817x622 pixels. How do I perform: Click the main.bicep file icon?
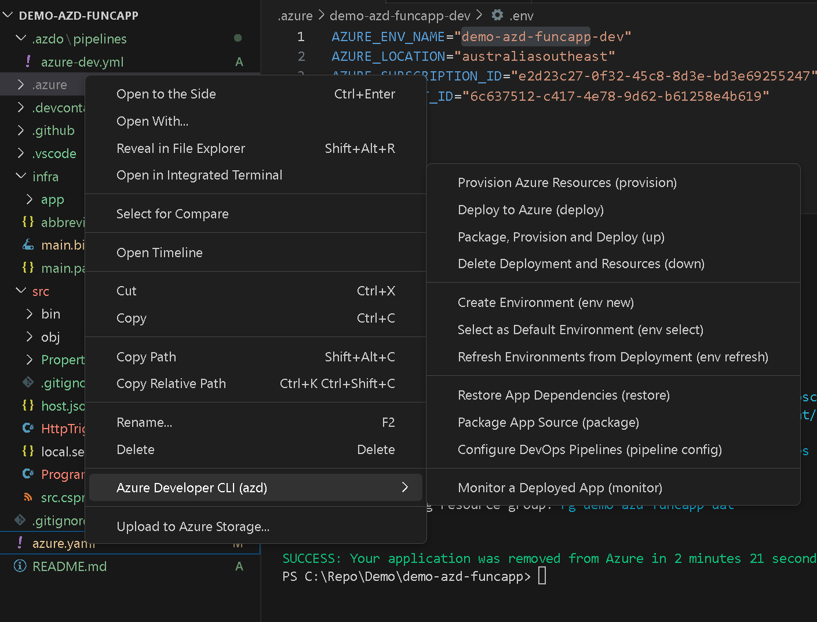[x=28, y=245]
